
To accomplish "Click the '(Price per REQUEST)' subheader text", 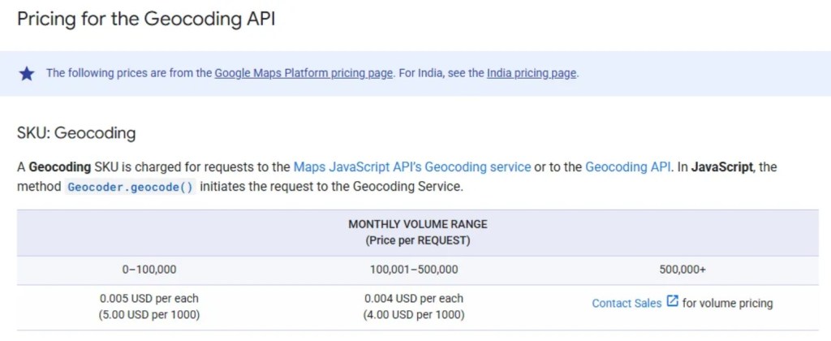I will tap(418, 240).
